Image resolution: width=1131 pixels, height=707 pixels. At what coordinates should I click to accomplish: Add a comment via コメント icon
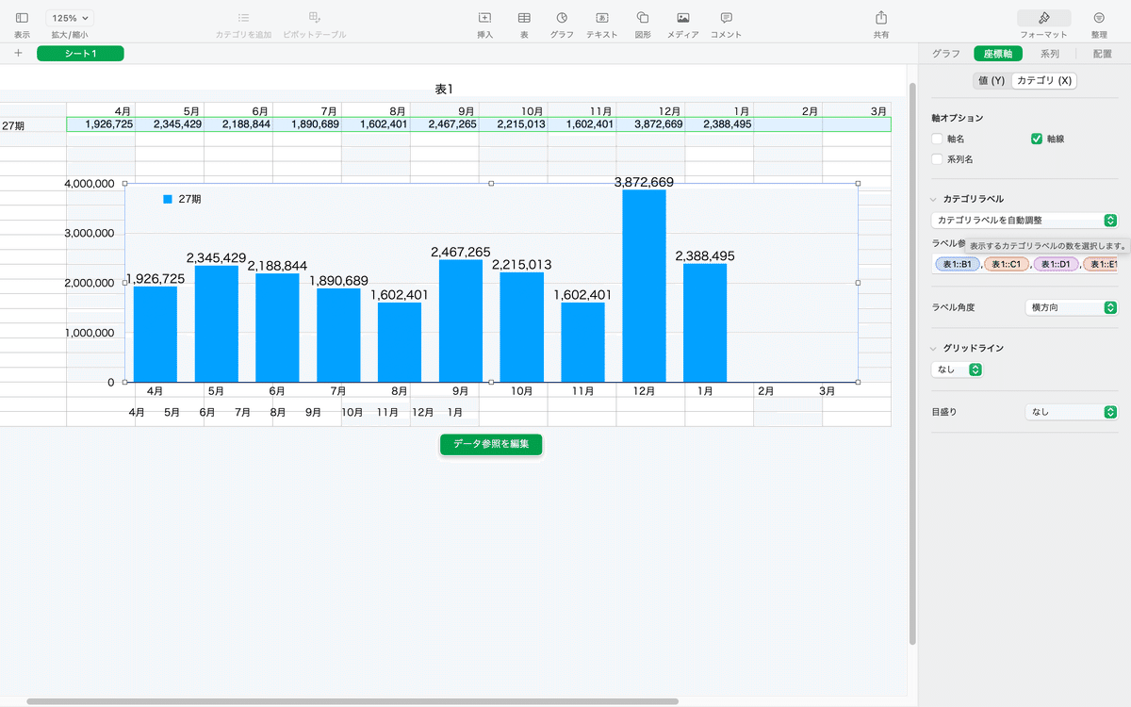726,18
